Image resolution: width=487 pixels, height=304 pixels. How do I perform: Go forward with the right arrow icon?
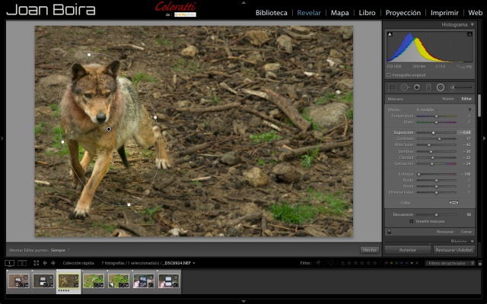(53, 263)
